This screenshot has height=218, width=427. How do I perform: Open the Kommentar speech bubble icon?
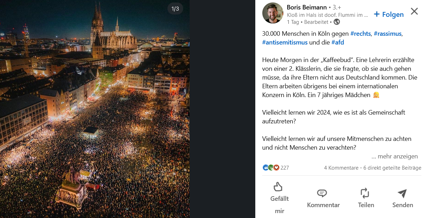322,193
